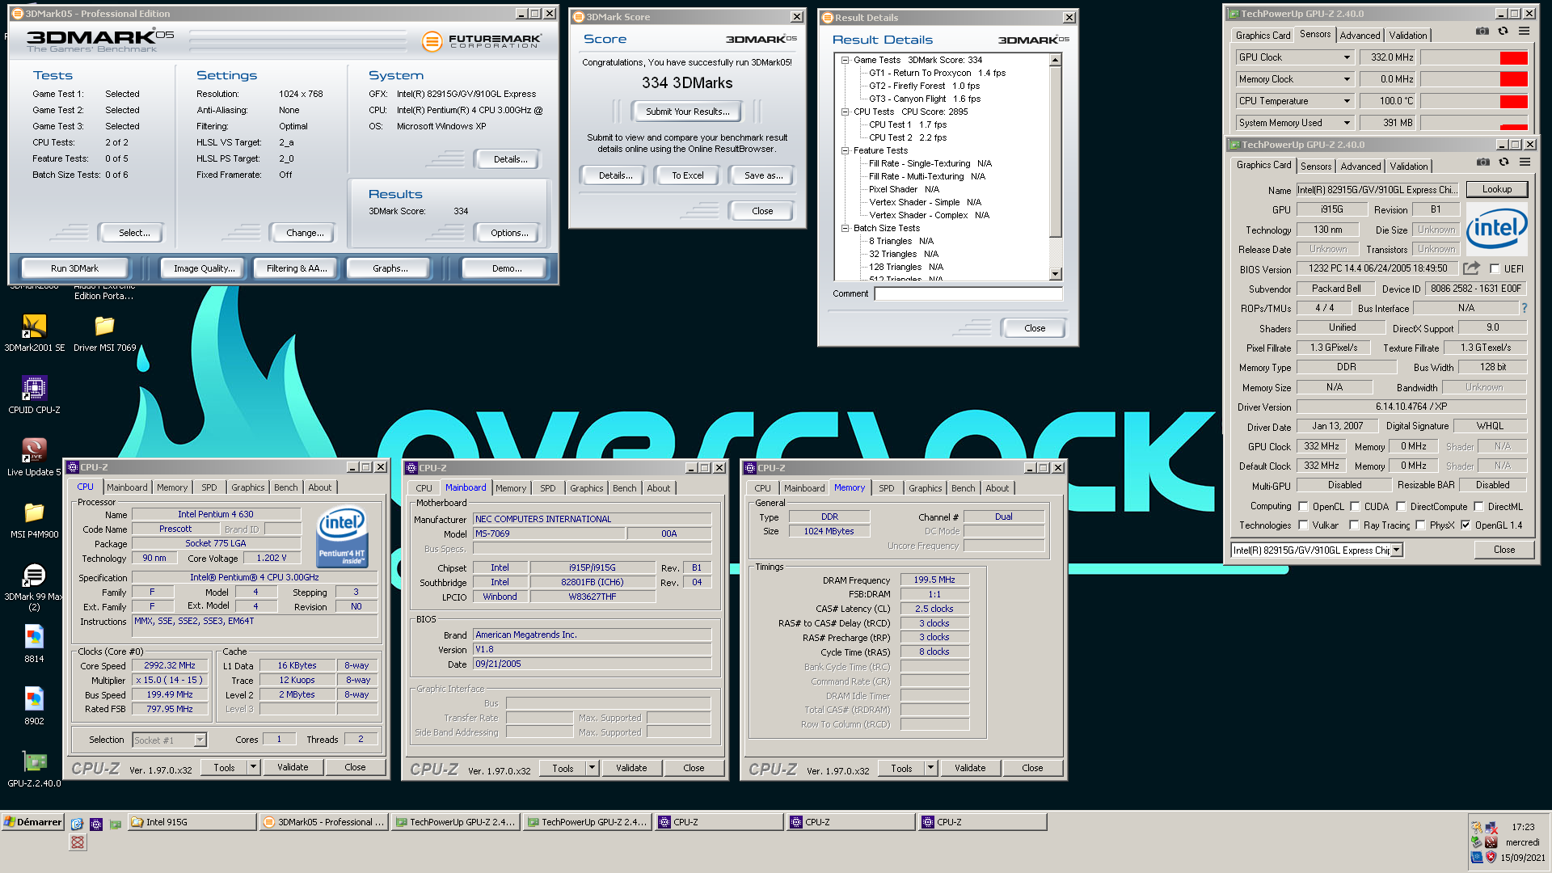1552x873 pixels.
Task: Click refresh icon in GPU-Z Sensors window
Action: (x=1503, y=31)
